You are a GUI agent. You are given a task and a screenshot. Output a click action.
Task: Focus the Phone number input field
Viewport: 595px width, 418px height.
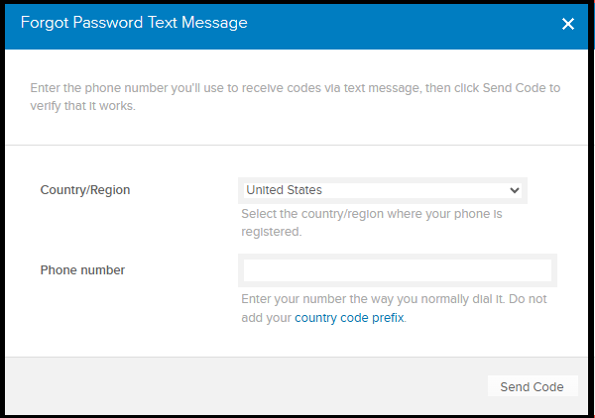(x=397, y=270)
